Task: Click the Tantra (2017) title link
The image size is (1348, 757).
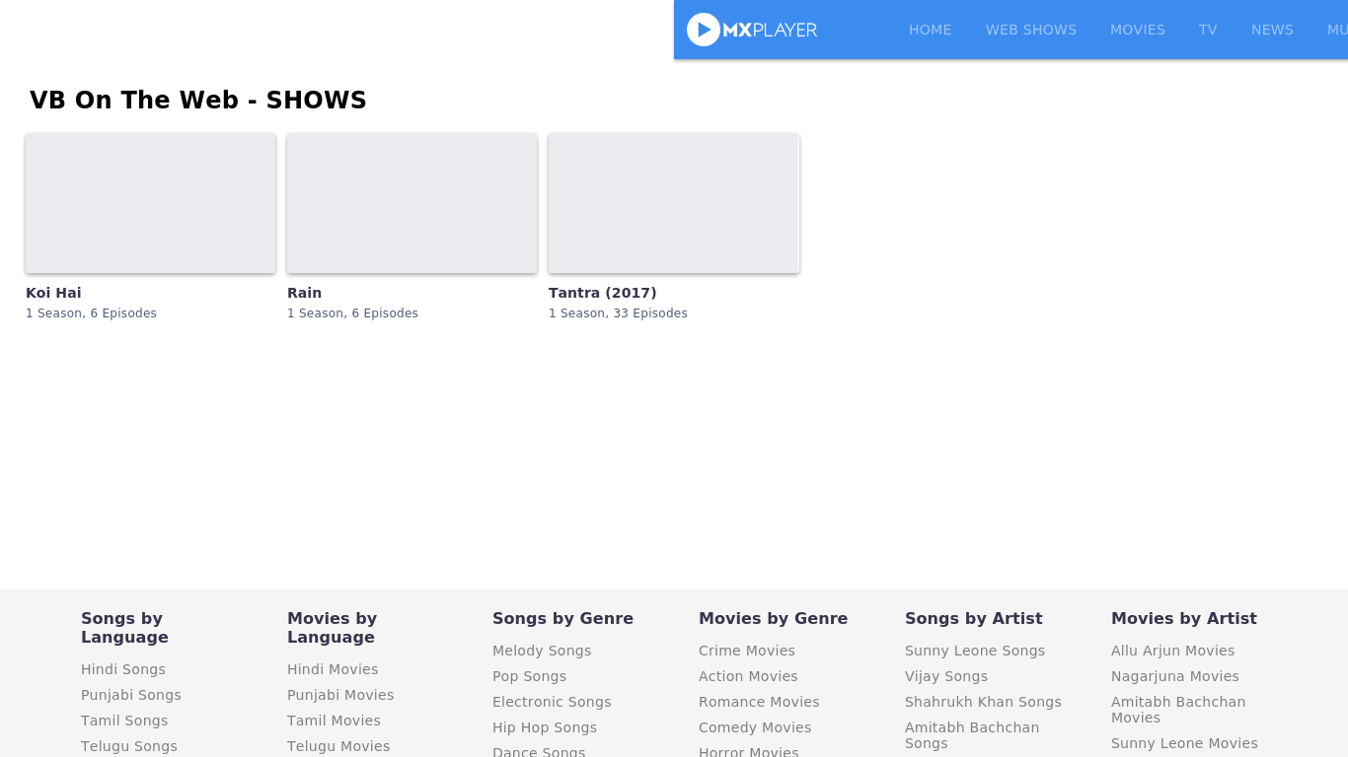Action: click(602, 293)
